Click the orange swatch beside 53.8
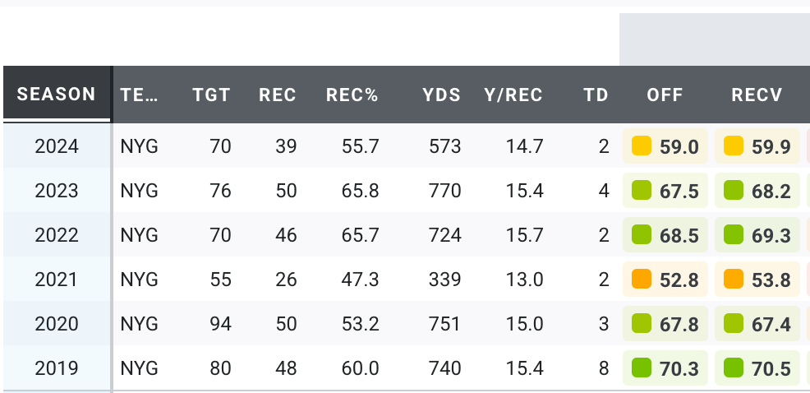Viewport: 810px width, 393px height. [x=734, y=280]
